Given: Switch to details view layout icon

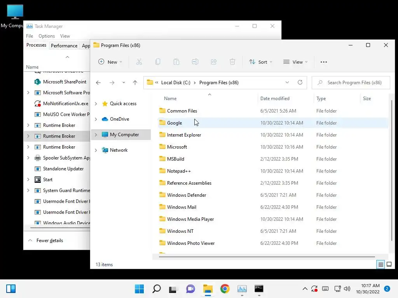Looking at the screenshot, I should (381, 265).
